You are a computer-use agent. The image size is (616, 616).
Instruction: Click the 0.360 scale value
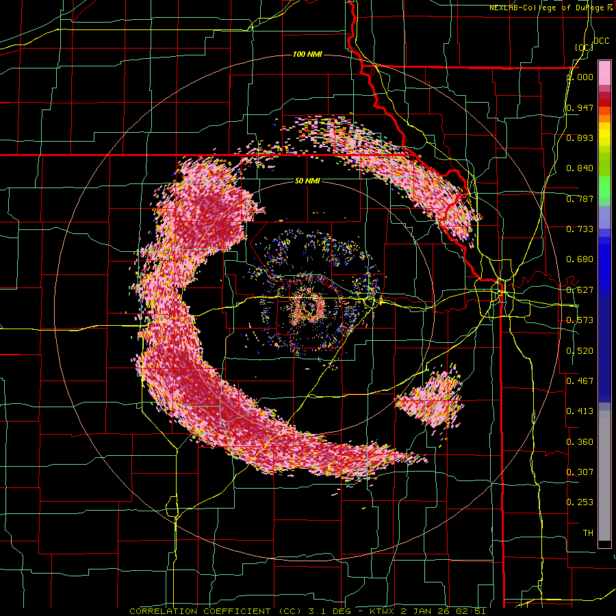pyautogui.click(x=580, y=441)
